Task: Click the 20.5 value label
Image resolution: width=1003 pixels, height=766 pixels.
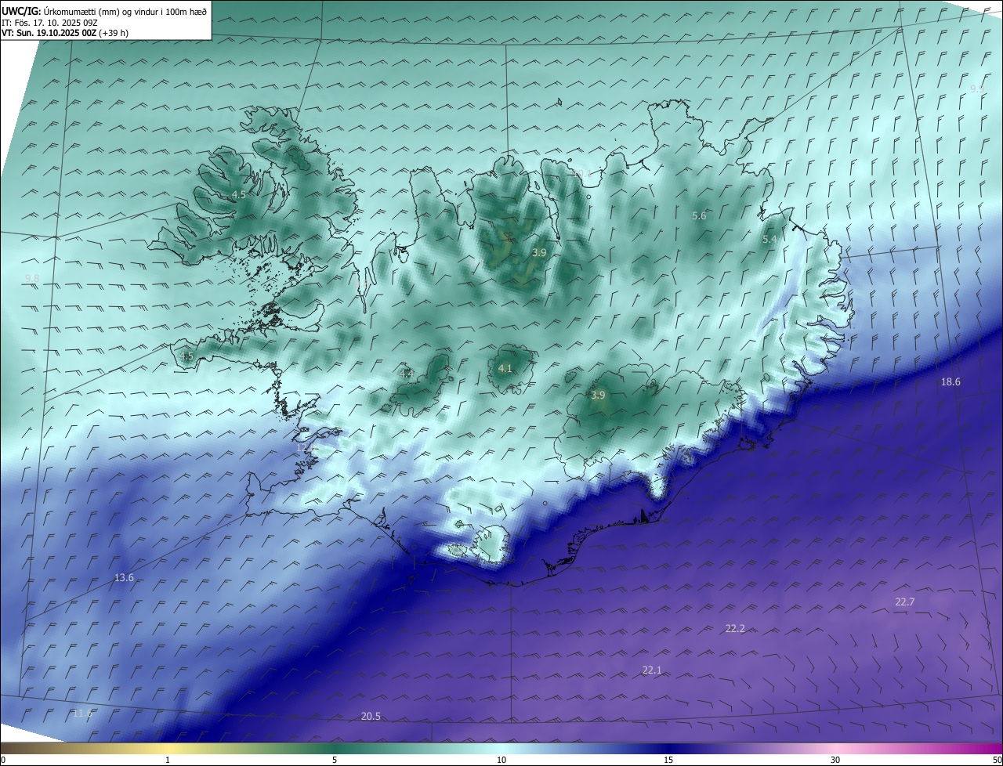Action: [371, 717]
